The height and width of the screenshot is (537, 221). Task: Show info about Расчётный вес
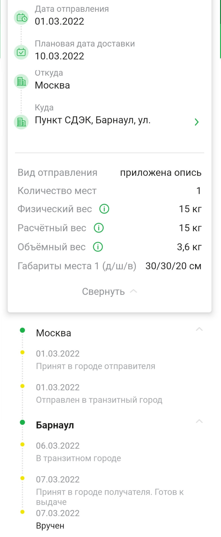point(98,228)
